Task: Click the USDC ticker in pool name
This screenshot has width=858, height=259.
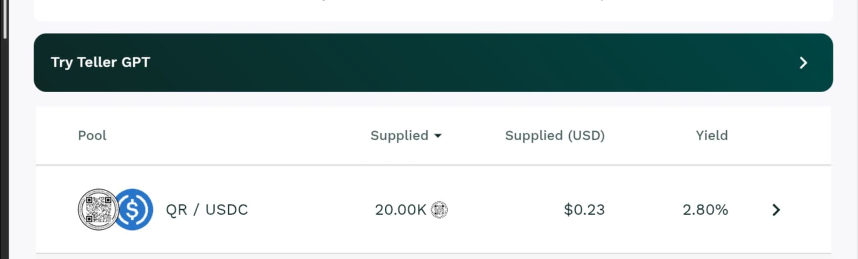Action: (227, 210)
